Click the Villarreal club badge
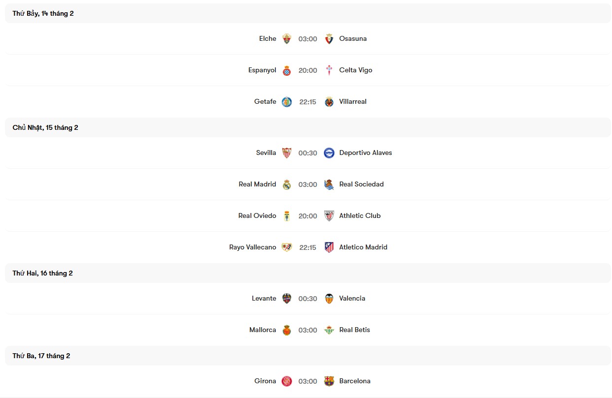 click(329, 101)
